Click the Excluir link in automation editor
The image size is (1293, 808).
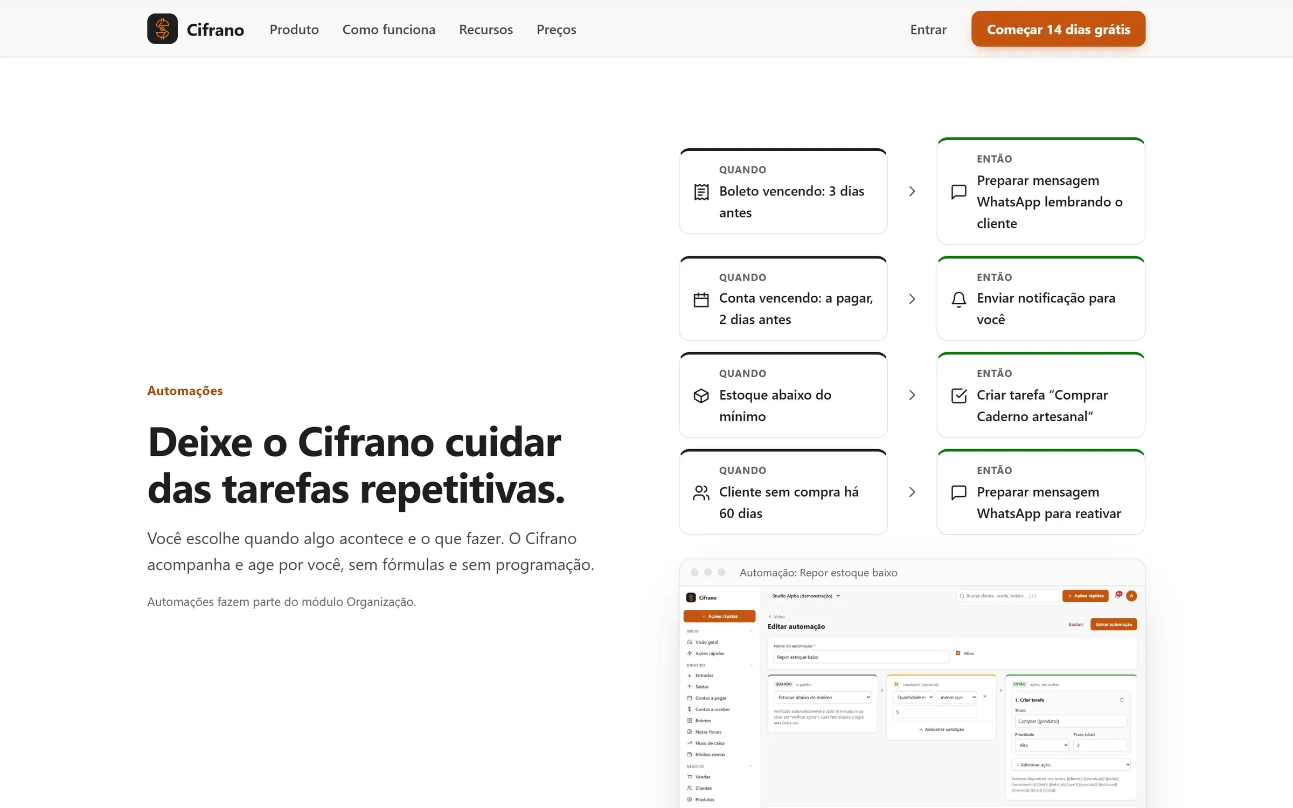pyautogui.click(x=1076, y=624)
